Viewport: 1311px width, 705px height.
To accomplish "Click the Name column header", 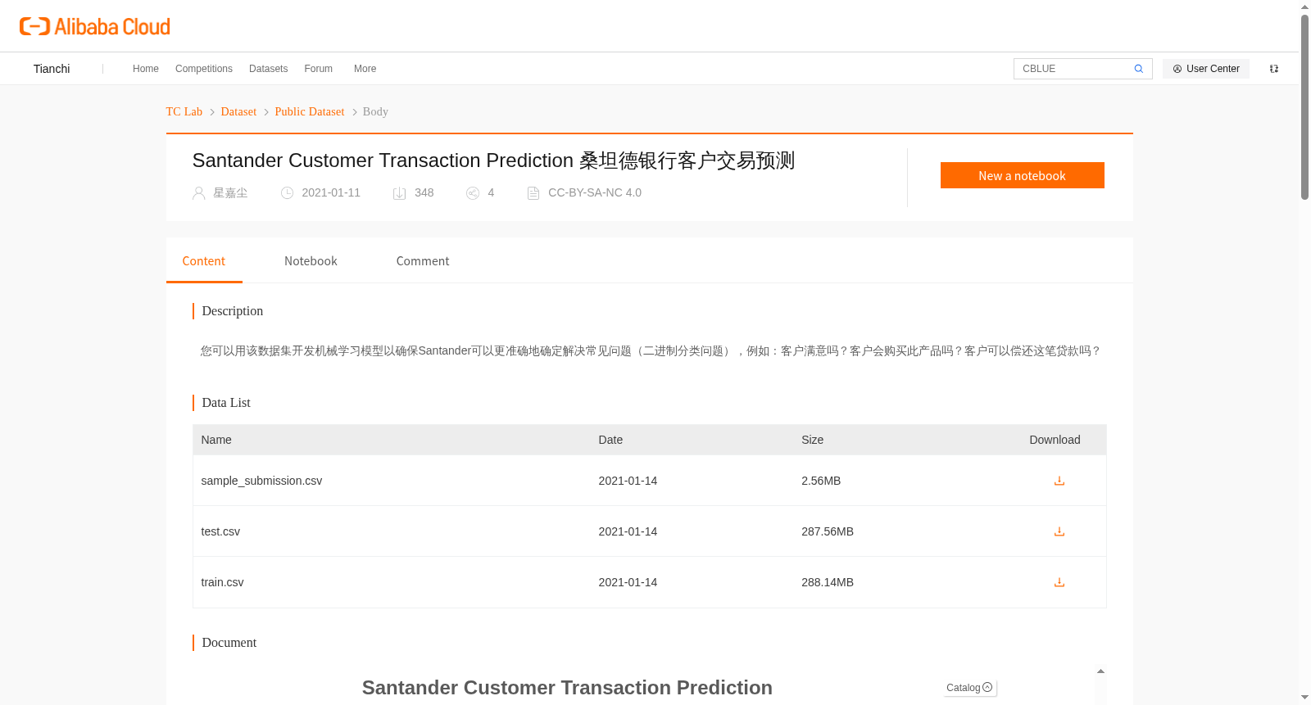I will point(216,440).
